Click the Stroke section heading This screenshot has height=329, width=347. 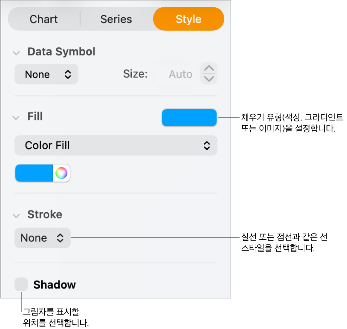click(x=45, y=215)
